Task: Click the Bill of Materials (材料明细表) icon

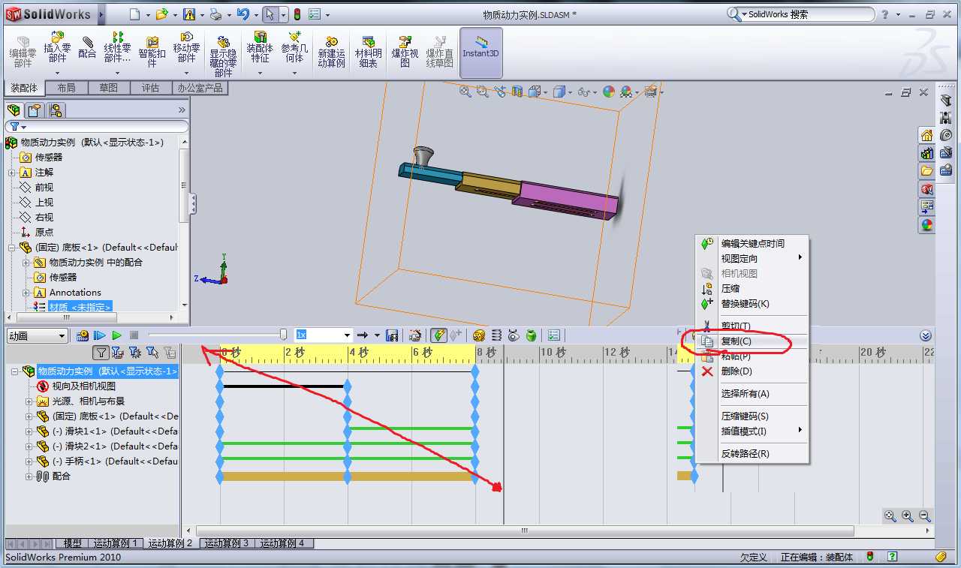Action: [368, 42]
